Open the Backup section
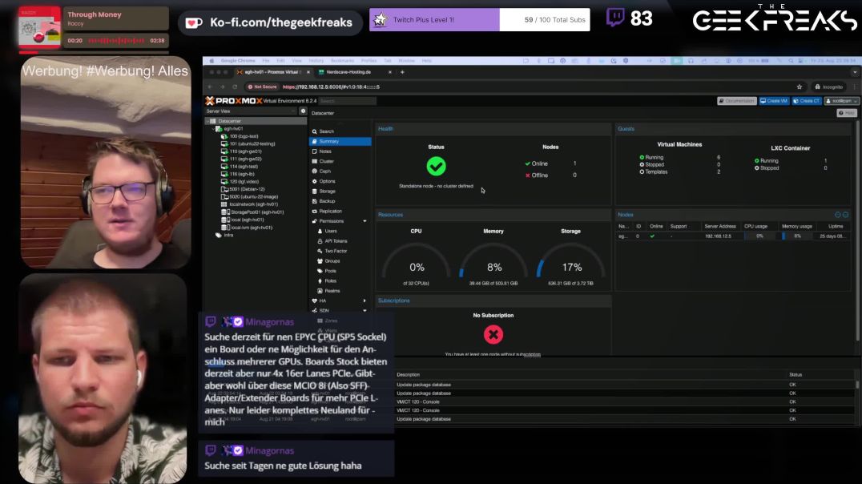Viewport: 862px width, 484px height. (327, 201)
